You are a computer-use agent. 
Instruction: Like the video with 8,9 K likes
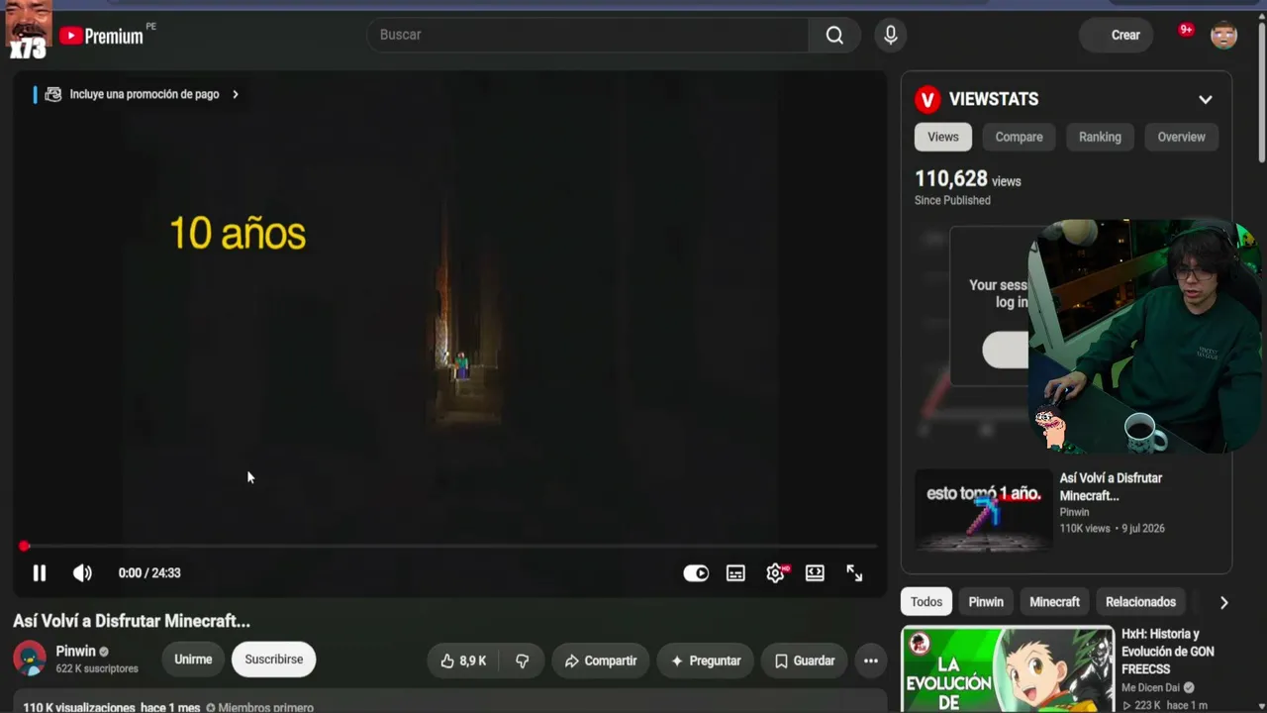(x=464, y=661)
